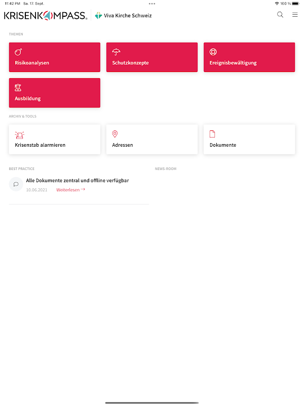Tap the Krisenkompass logo
Screen dimensions: 304x406
pyautogui.click(x=46, y=16)
